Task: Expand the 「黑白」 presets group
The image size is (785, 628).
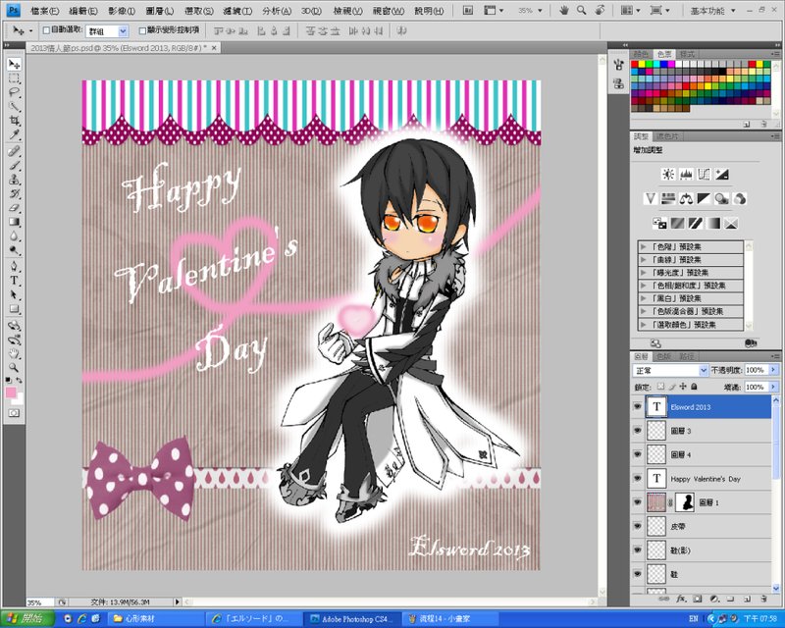Action: [644, 298]
